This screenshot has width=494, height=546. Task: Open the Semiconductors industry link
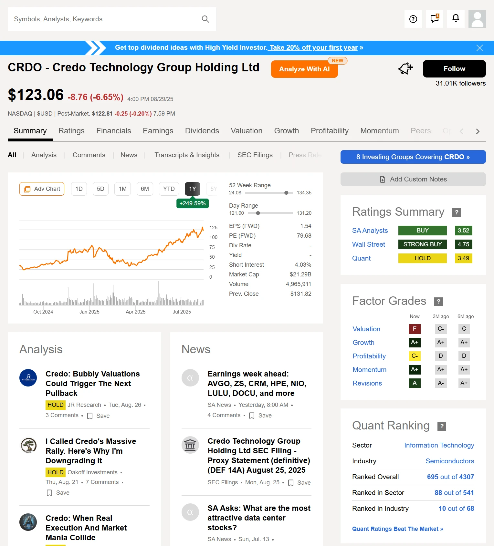pyautogui.click(x=449, y=461)
